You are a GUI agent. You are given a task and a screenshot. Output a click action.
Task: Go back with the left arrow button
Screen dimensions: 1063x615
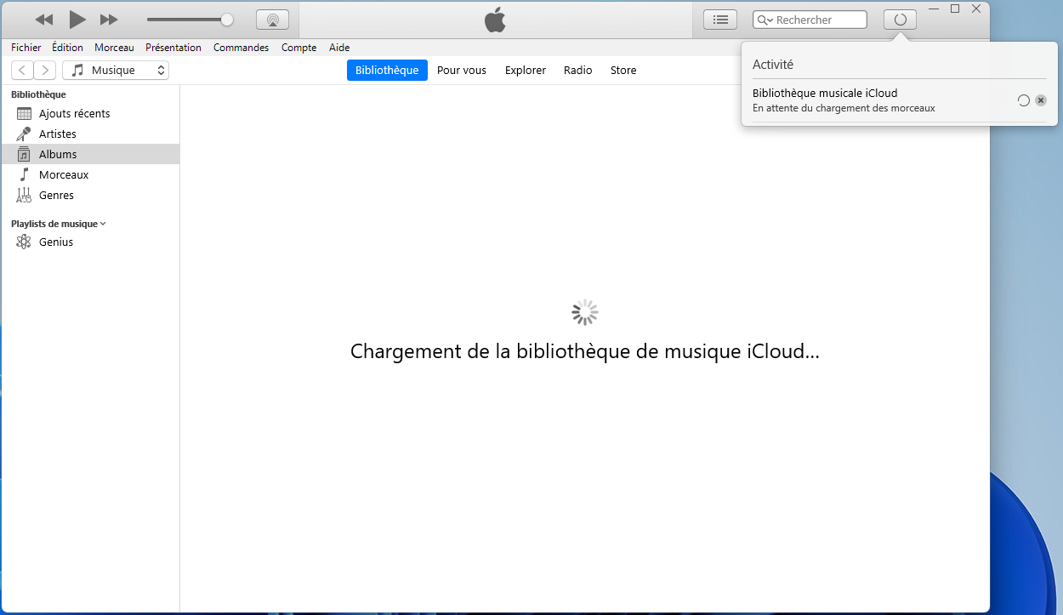click(x=22, y=71)
